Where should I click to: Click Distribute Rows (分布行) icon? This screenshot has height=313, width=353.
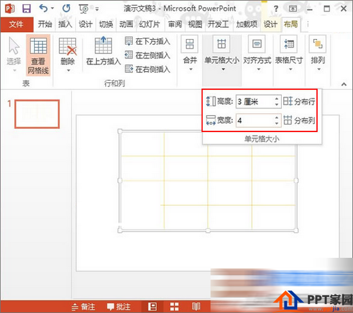point(288,101)
